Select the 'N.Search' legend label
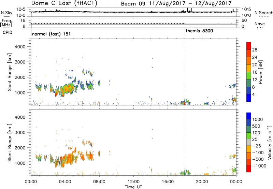 [x=264, y=13]
